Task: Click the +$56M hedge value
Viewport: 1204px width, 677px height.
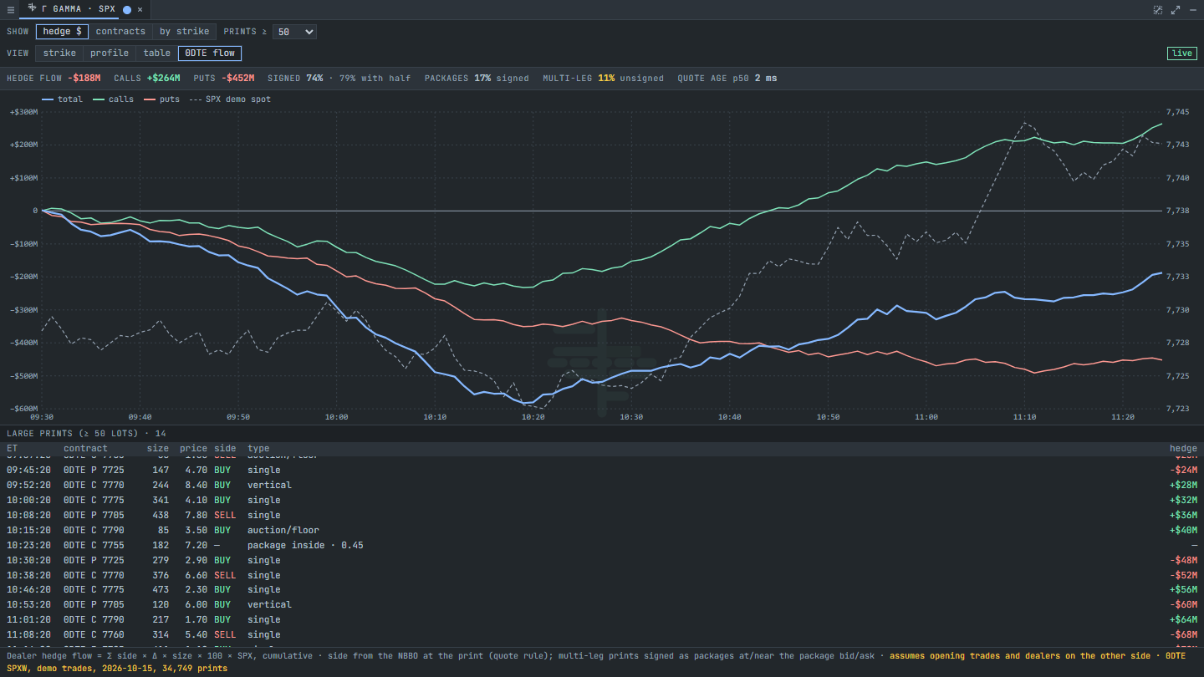Action: coord(1183,590)
